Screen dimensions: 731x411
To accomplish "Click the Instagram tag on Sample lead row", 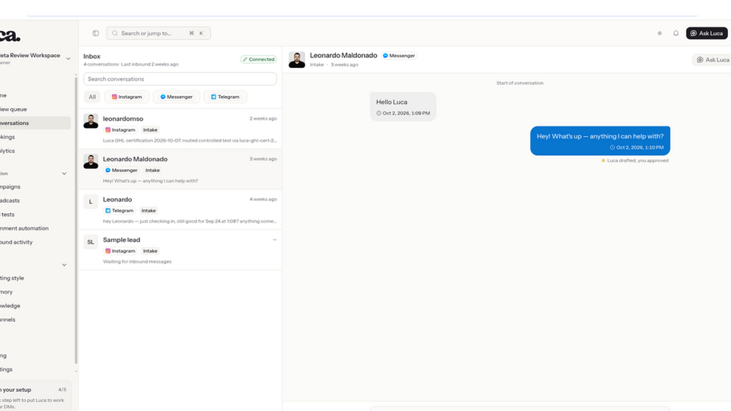I will pos(120,250).
